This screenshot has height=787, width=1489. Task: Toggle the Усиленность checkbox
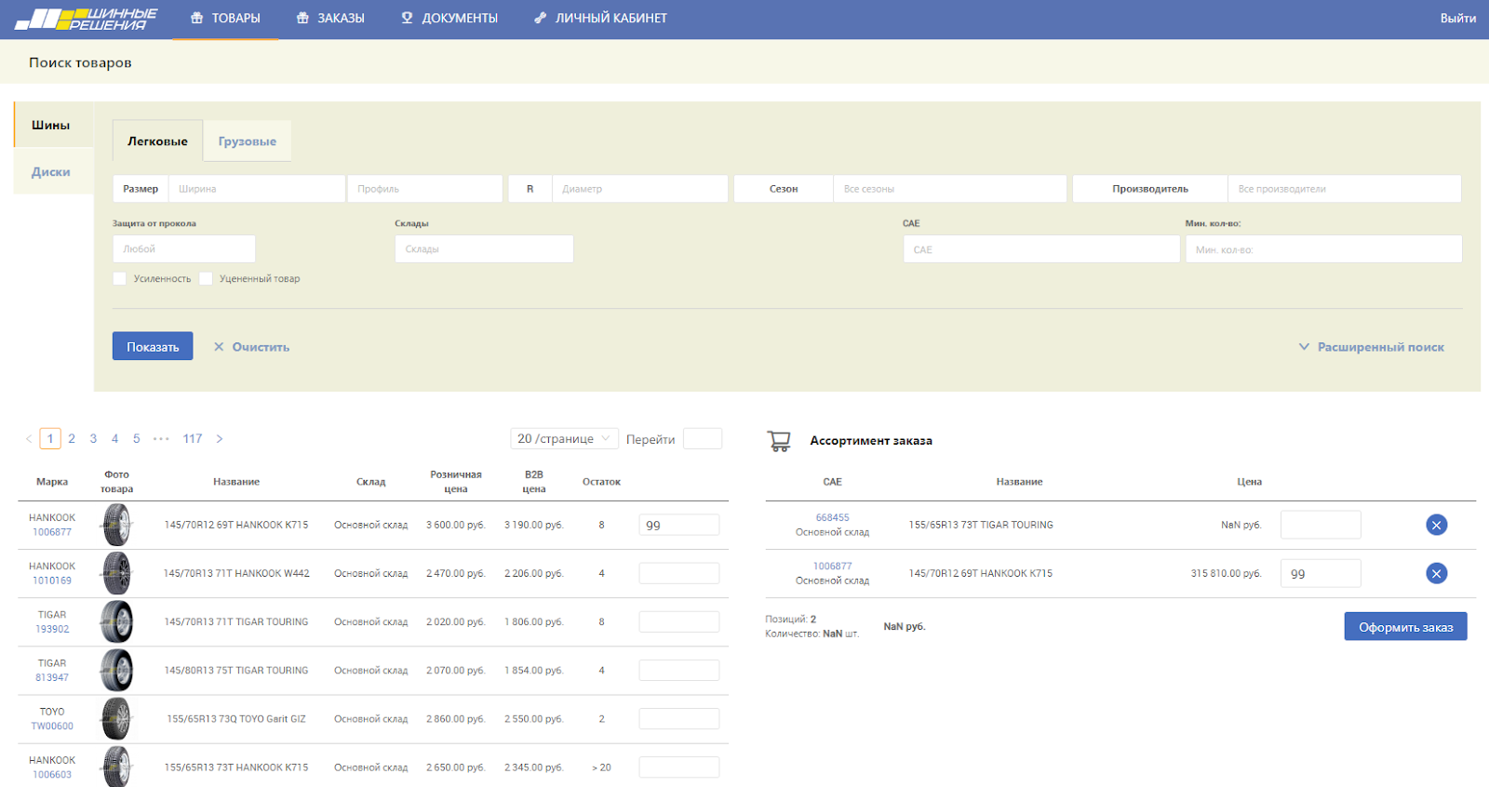[119, 278]
